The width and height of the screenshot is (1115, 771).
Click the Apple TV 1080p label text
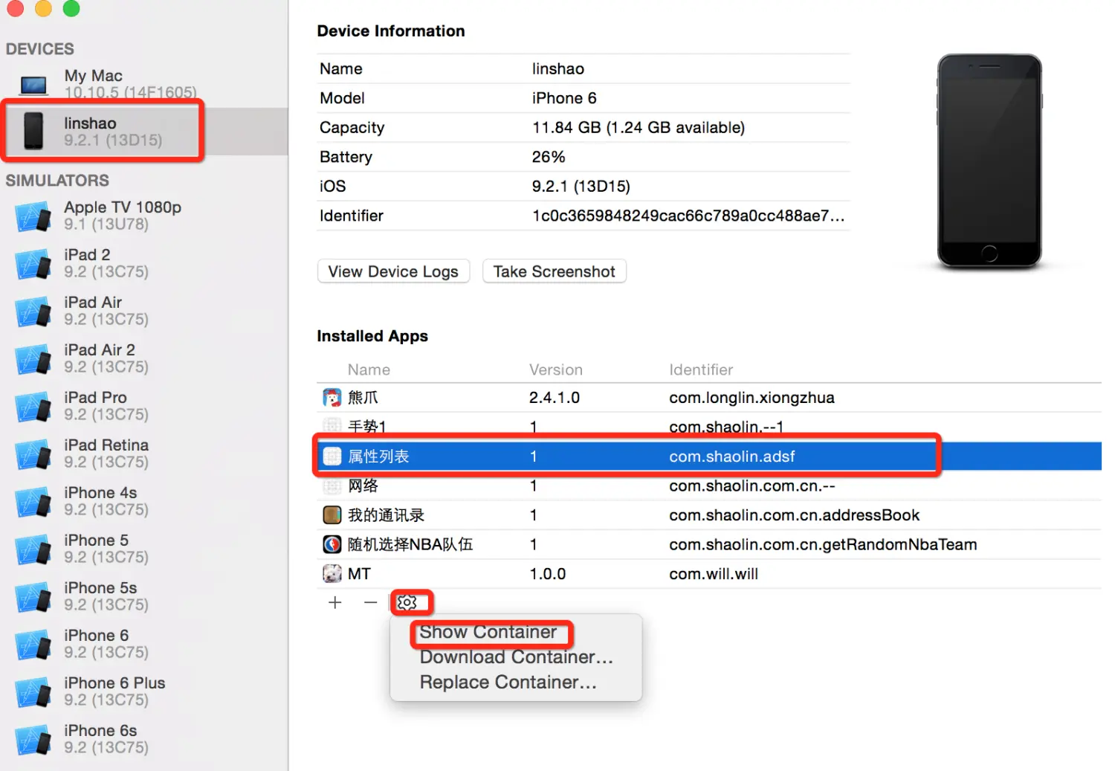click(123, 207)
